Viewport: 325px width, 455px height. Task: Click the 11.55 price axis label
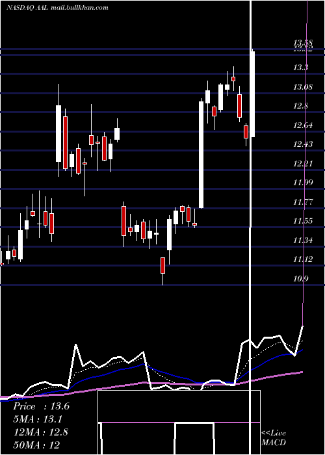[x=303, y=221]
